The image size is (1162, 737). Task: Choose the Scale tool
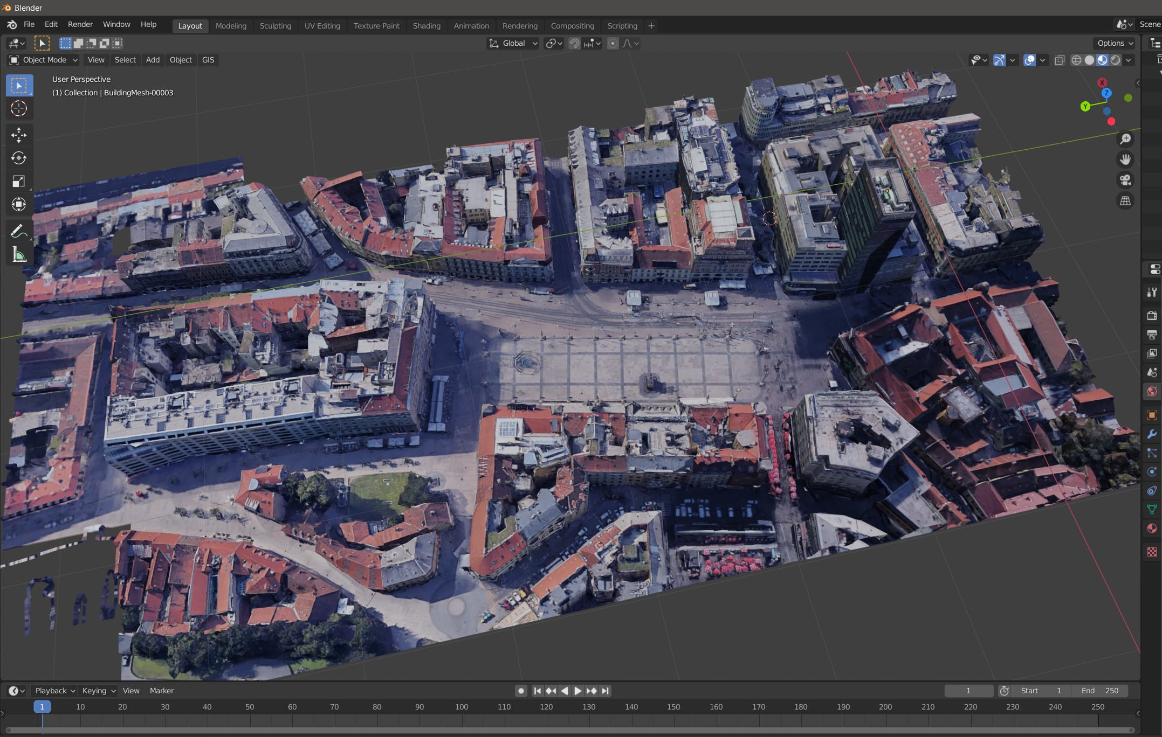point(19,181)
